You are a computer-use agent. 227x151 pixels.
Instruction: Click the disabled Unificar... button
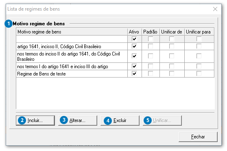pos(162,120)
